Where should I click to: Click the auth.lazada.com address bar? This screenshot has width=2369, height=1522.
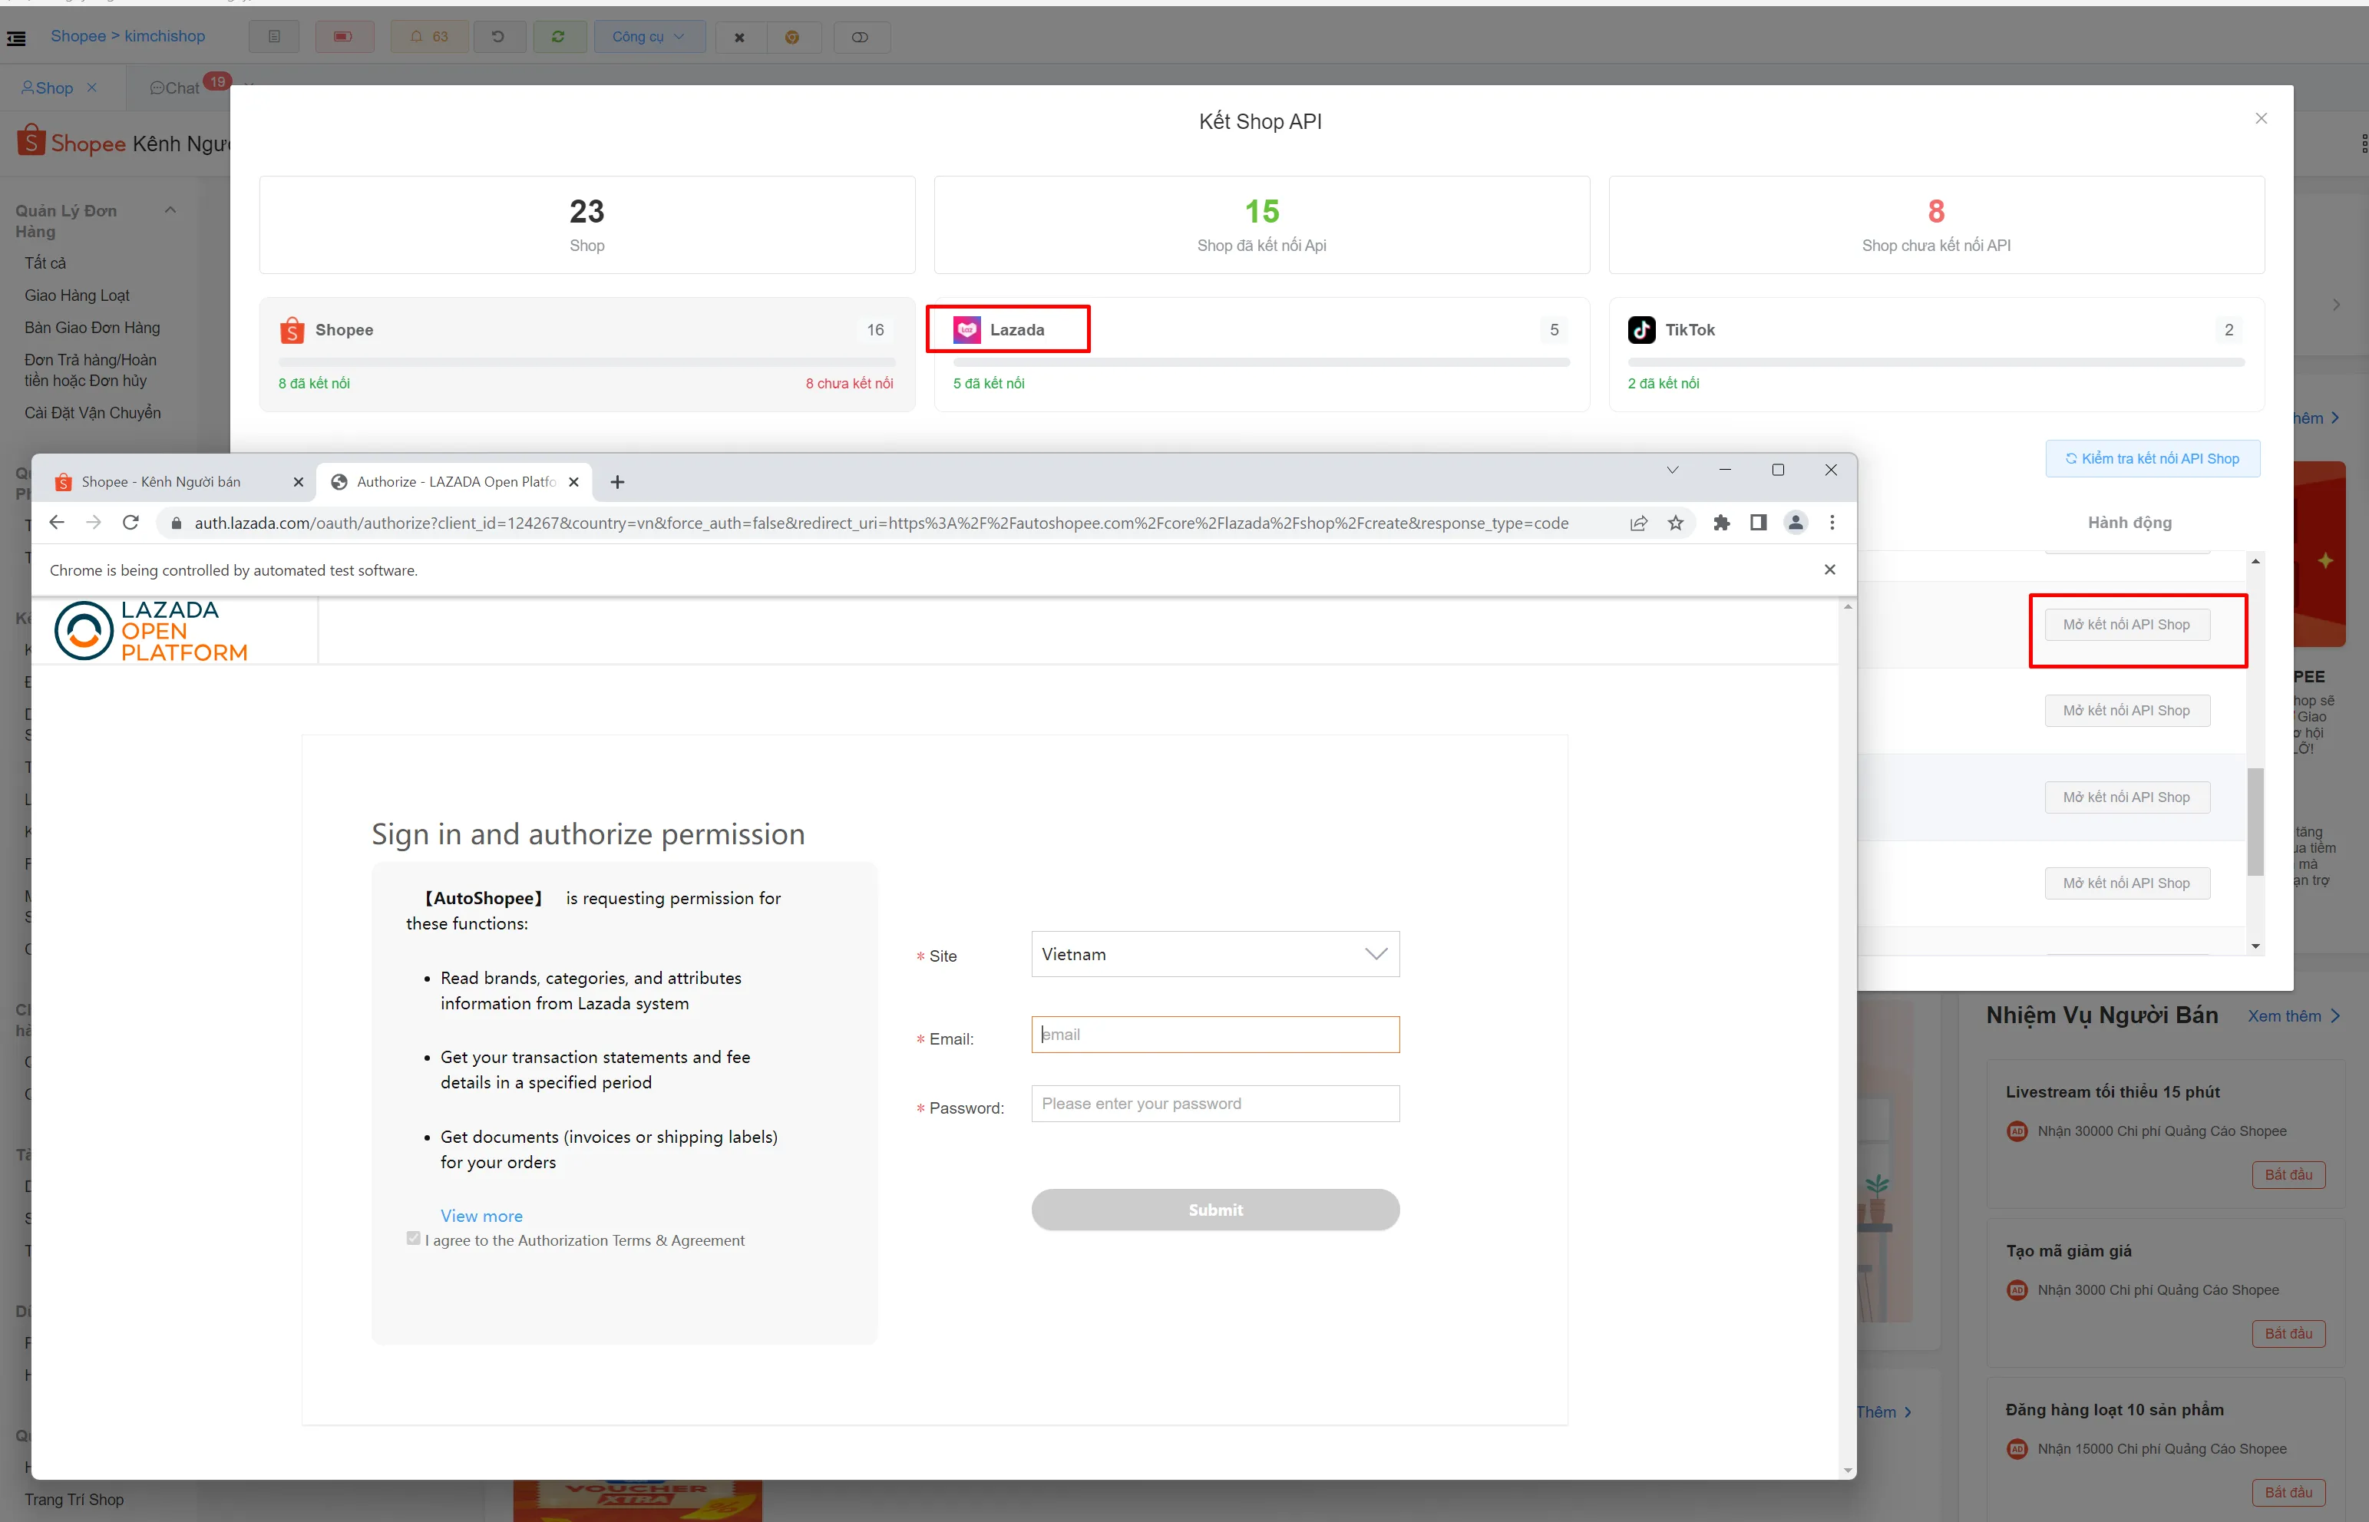[x=881, y=523]
